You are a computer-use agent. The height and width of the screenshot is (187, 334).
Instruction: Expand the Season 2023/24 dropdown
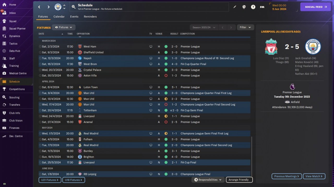(204, 27)
